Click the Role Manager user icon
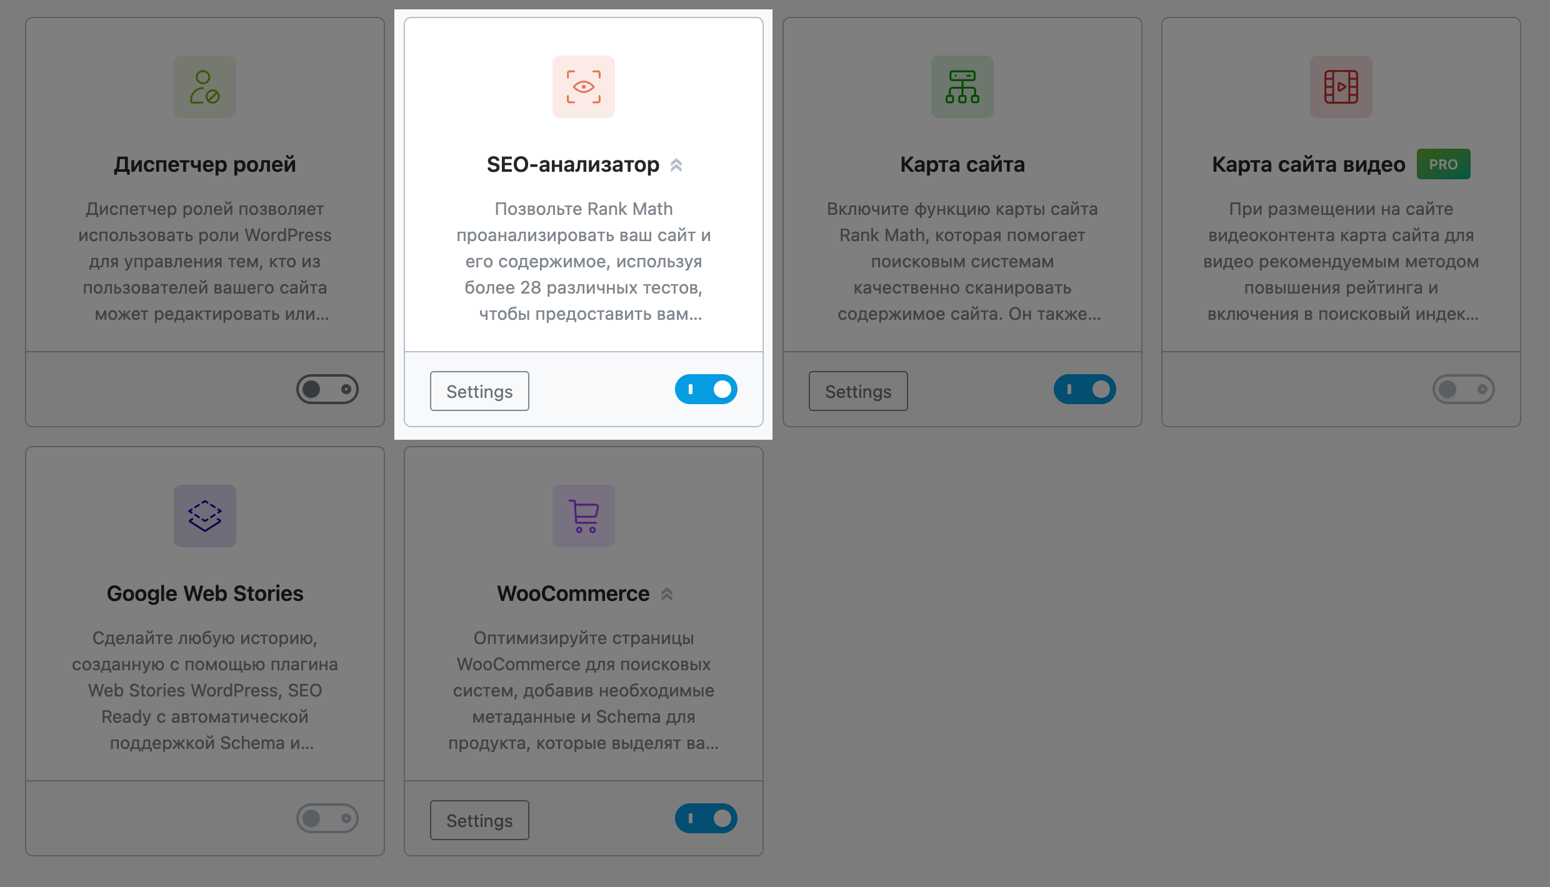Image resolution: width=1550 pixels, height=887 pixels. point(205,87)
